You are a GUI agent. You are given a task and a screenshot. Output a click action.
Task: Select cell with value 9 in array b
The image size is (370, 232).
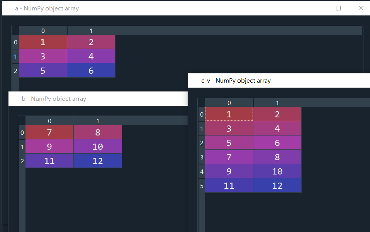coord(49,146)
